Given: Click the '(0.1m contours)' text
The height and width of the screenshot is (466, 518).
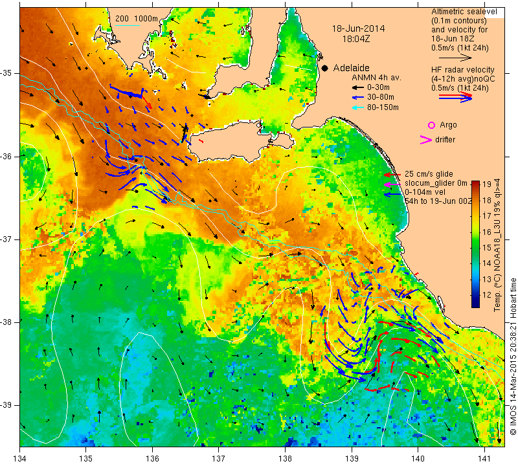Looking at the screenshot, I should tap(459, 21).
